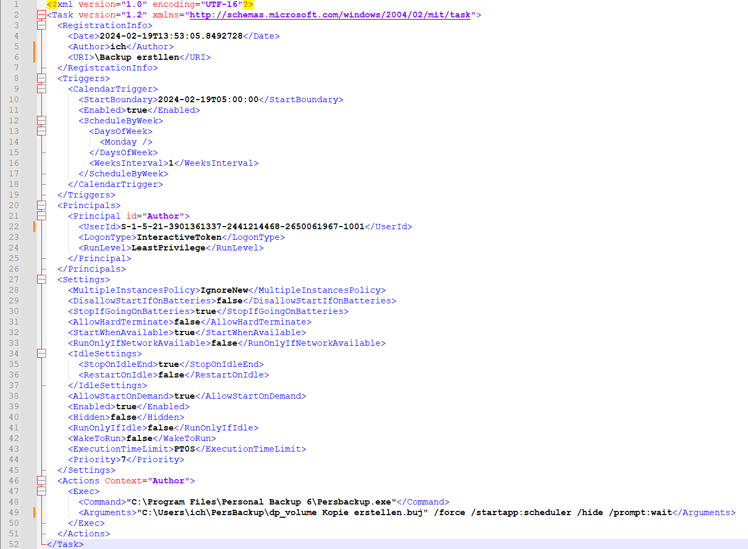Screen dimensions: 748x549
Task: Click the AllowHardTerminate value false
Action: [187, 322]
